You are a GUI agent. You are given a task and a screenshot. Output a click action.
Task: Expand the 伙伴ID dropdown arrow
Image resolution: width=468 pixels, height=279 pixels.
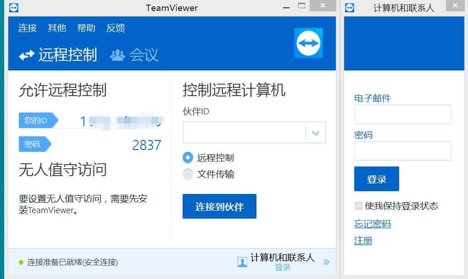tap(316, 133)
